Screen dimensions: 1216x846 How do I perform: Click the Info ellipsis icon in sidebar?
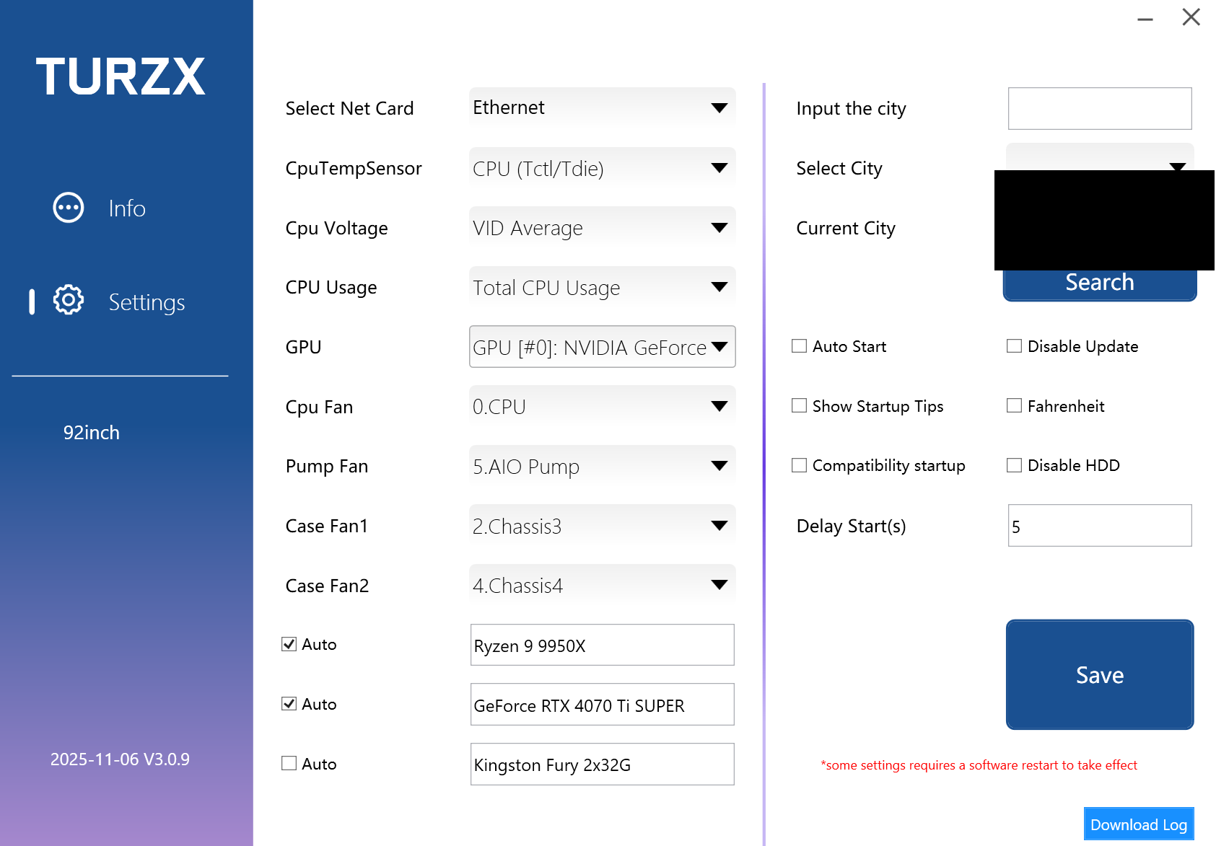[69, 208]
